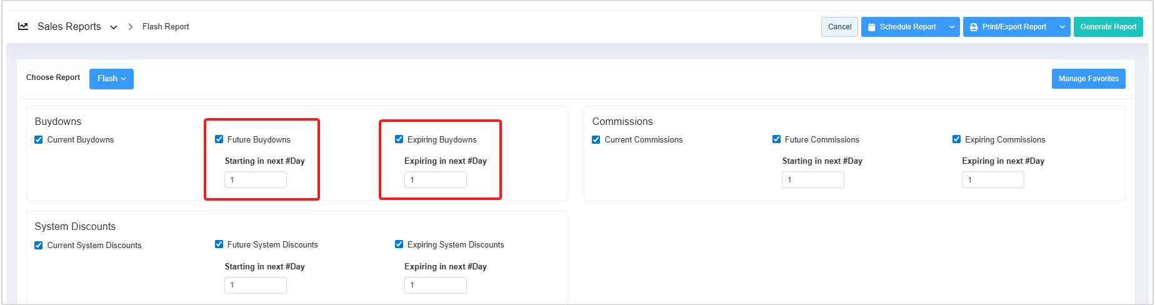Click the Flash Report breadcrumb item
Viewport: 1155px width, 305px height.
166,26
